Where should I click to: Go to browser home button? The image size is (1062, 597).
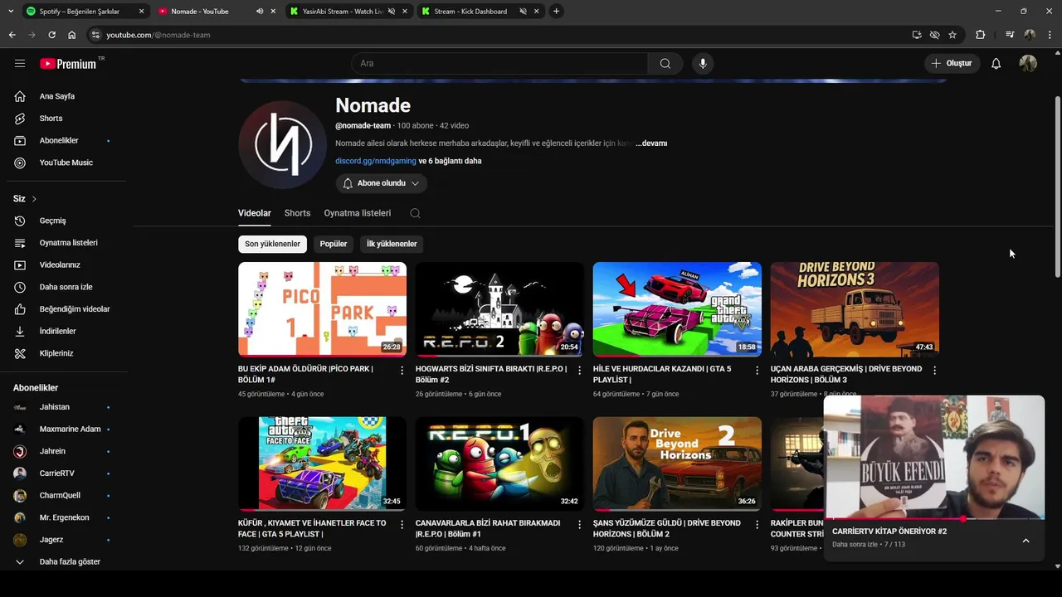click(x=71, y=35)
